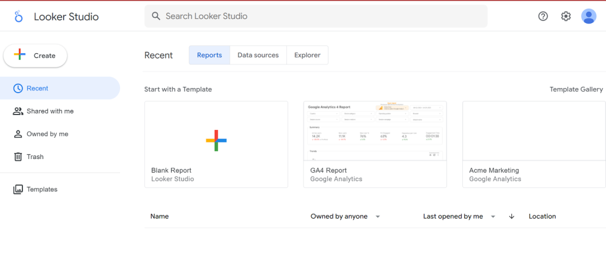Viewport: 606px width, 267px height.
Task: Select the Reports tab
Action: (x=209, y=55)
